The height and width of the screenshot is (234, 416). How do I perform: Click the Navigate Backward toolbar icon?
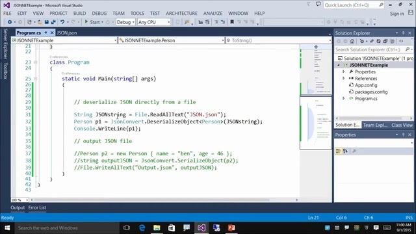(x=10, y=22)
